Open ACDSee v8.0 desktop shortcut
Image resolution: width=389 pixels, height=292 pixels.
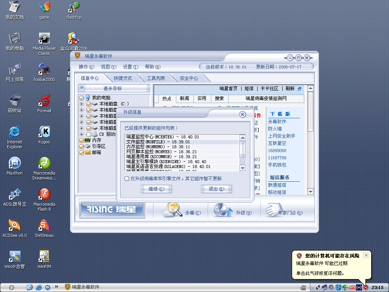(x=15, y=229)
